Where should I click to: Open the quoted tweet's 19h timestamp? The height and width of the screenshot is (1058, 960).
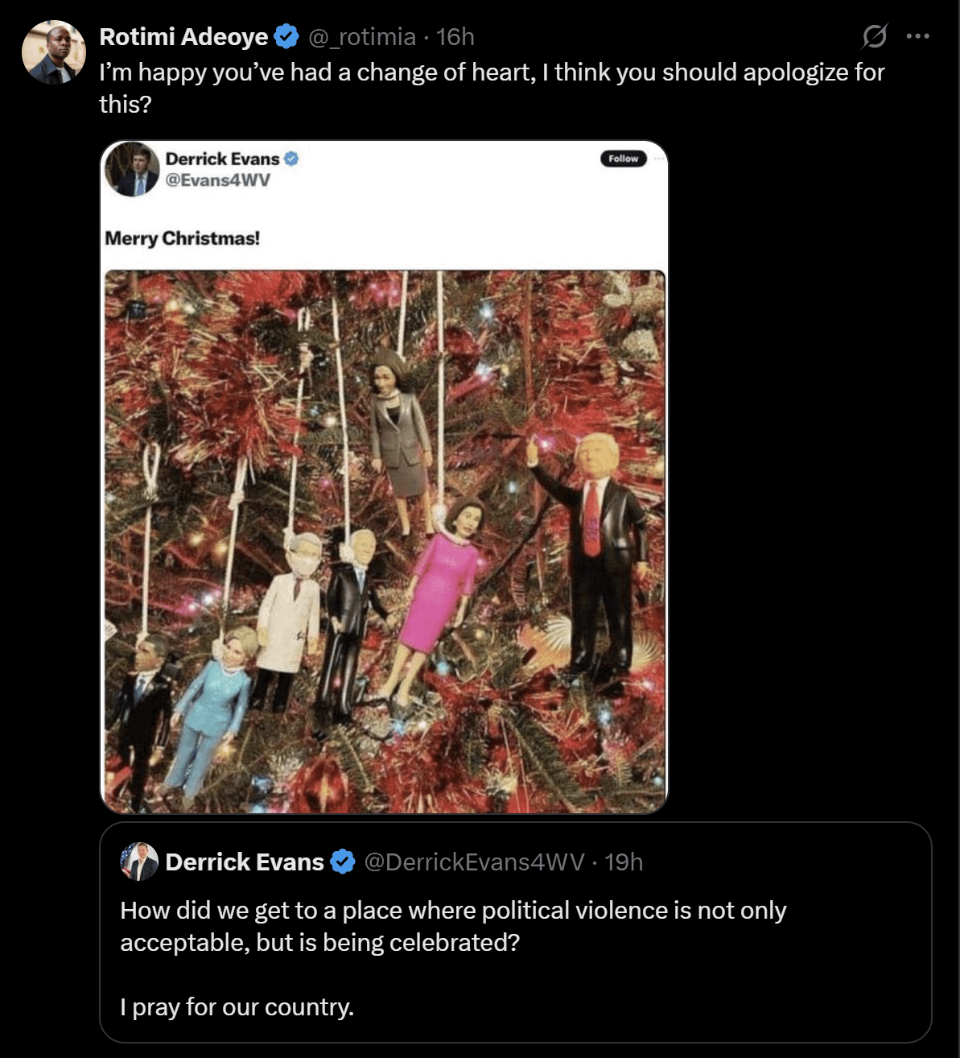coord(624,862)
